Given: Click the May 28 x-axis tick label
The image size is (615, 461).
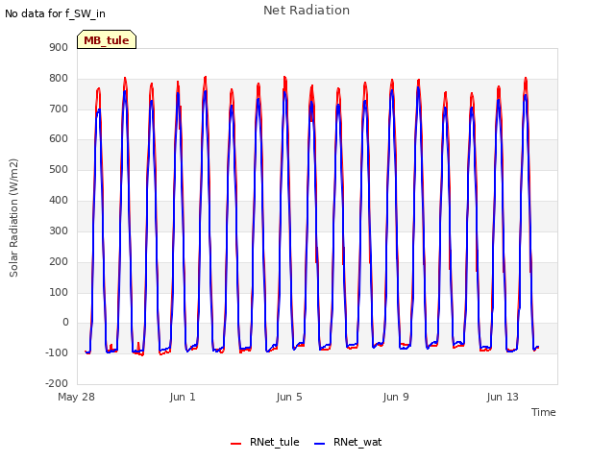Looking at the screenshot, I should point(76,397).
